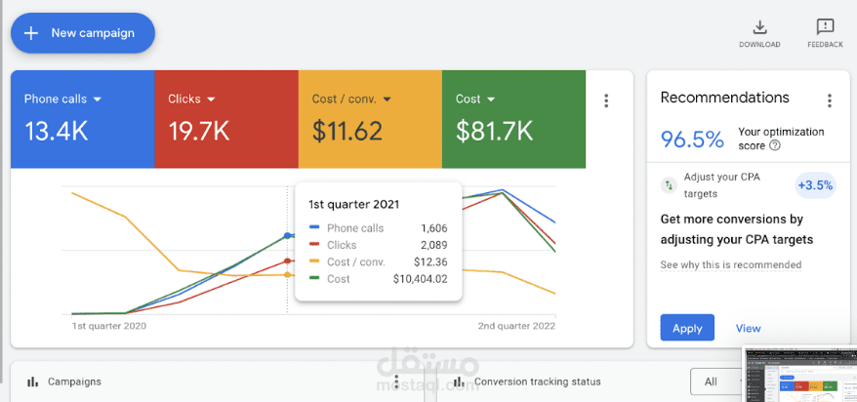The height and width of the screenshot is (402, 857).
Task: Apply the CPA targets recommendation
Action: pyautogui.click(x=687, y=328)
